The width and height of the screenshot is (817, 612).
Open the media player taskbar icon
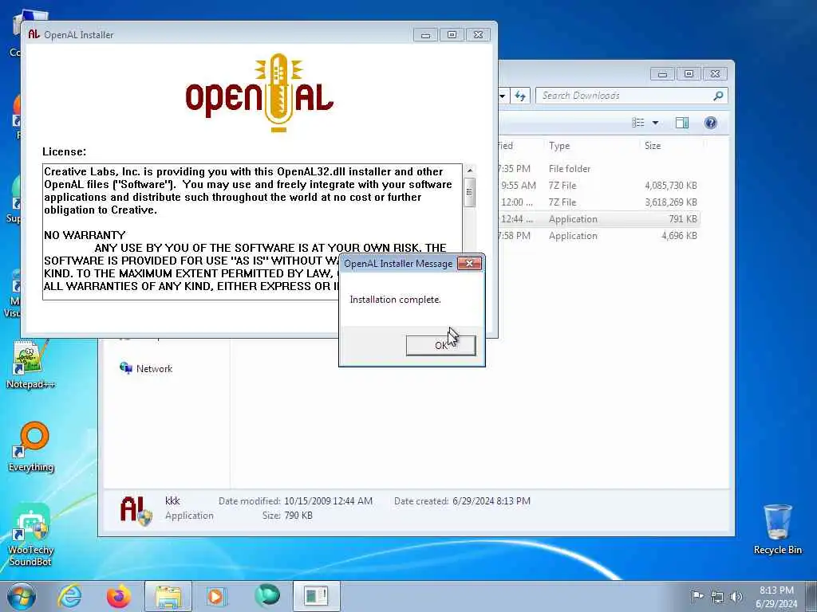[215, 596]
